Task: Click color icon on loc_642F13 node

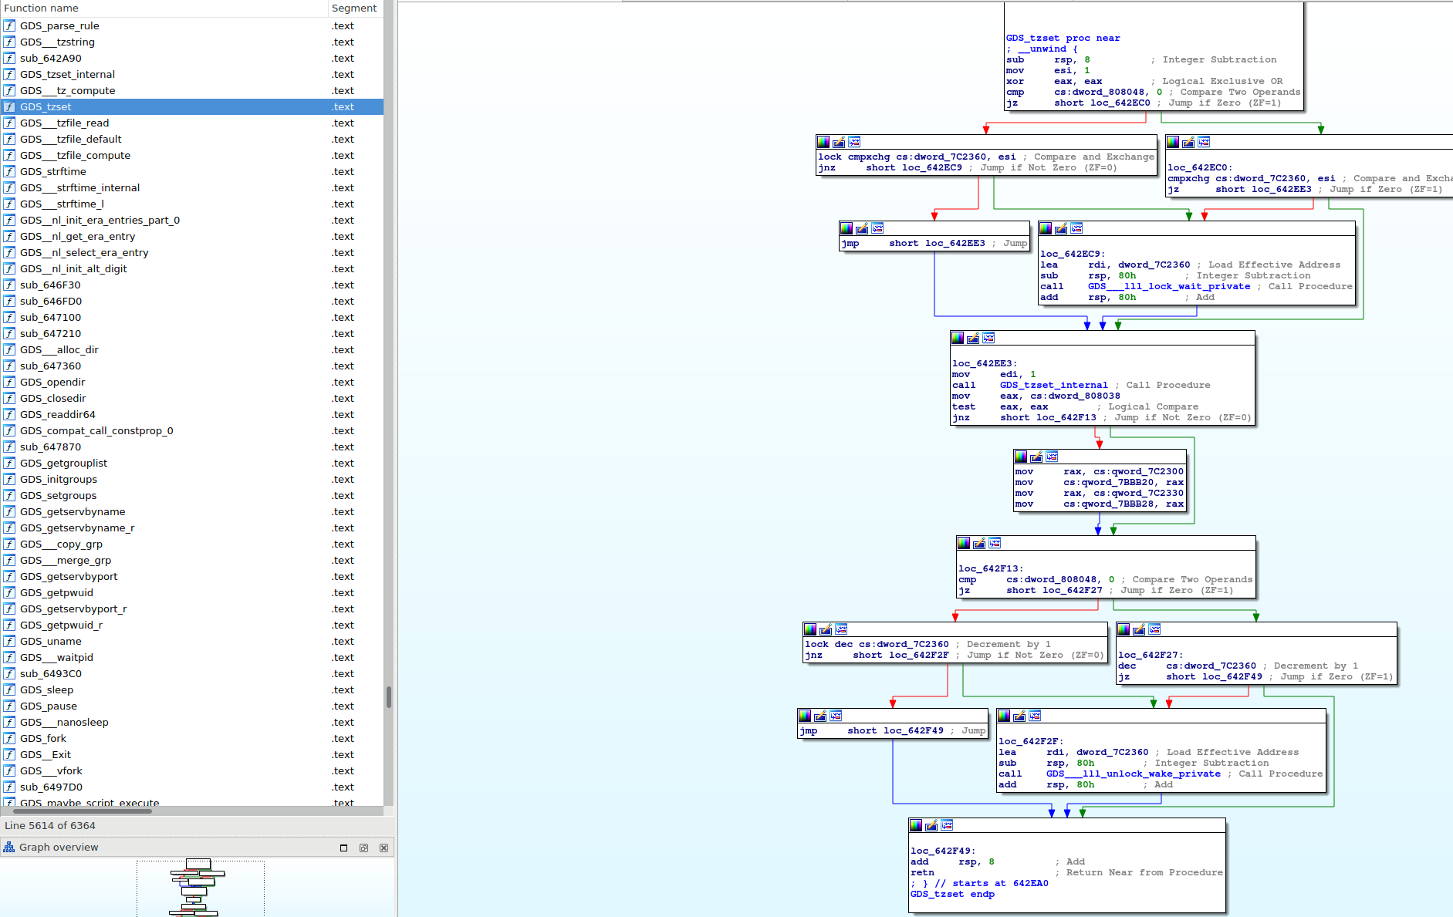Action: coord(964,543)
